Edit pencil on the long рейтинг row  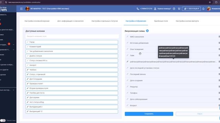pyautogui.click(x=128, y=61)
